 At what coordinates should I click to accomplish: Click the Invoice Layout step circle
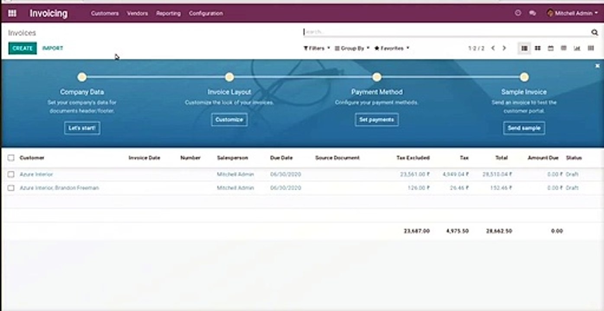[x=229, y=77]
